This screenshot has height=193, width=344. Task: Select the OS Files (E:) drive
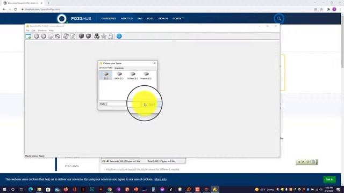(132, 76)
